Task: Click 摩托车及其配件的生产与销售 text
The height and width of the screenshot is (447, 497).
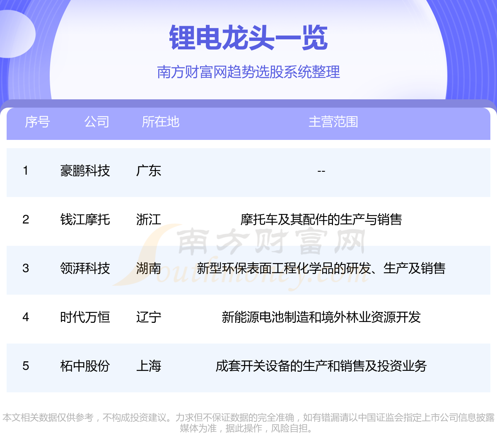Action: point(321,219)
